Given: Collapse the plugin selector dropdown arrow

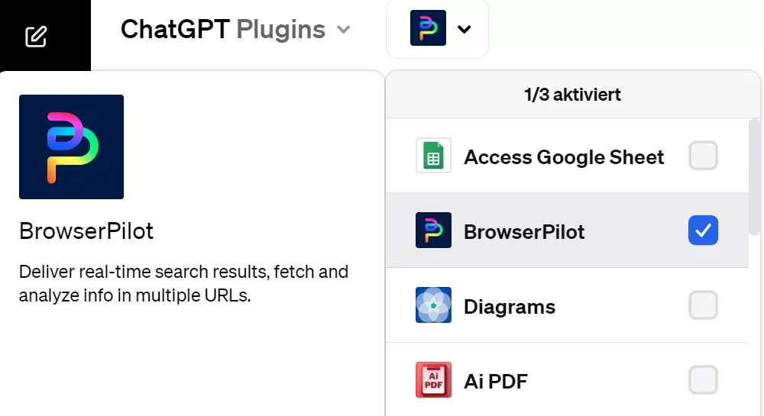Looking at the screenshot, I should 464,29.
